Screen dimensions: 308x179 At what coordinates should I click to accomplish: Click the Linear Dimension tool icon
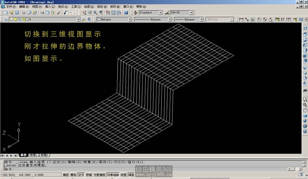(241, 19)
